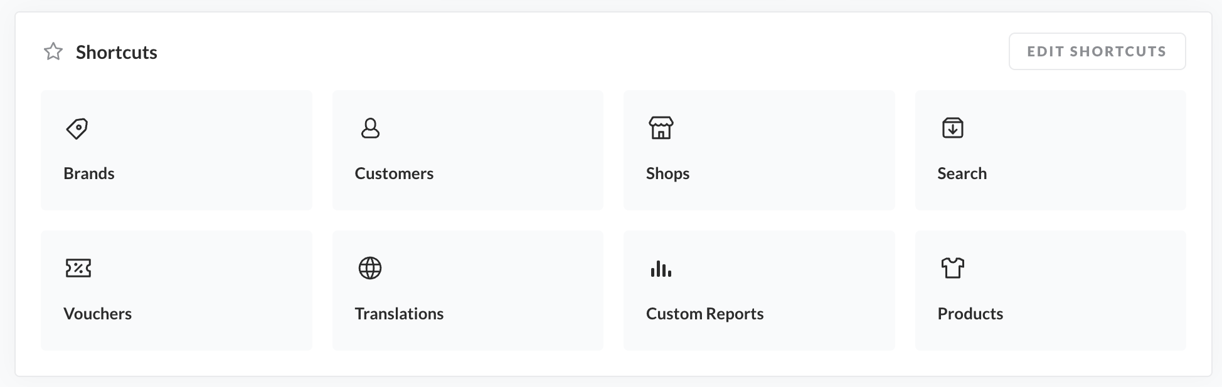
Task: Open the Search shortcut label
Action: click(962, 173)
